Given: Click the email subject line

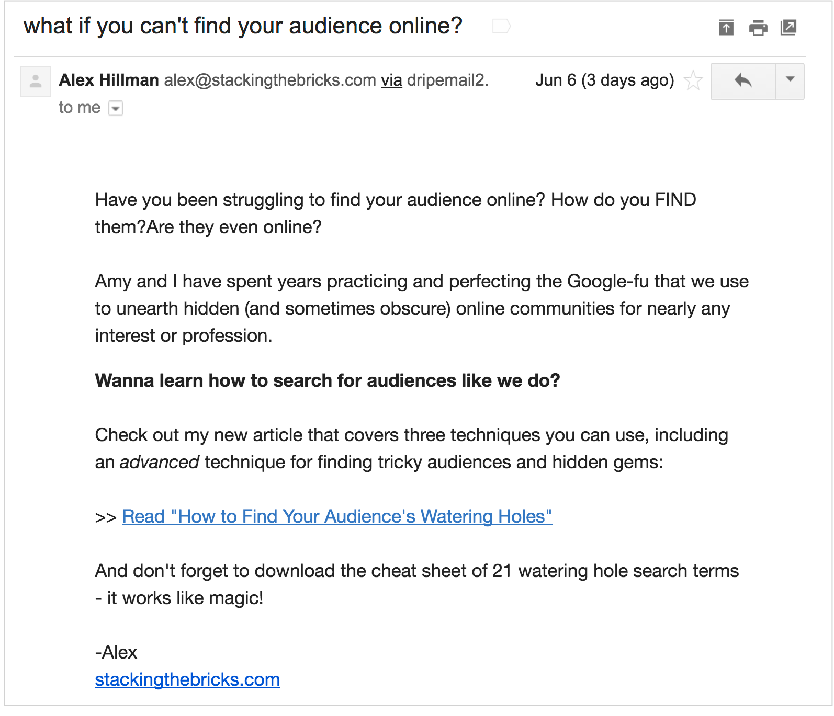Looking at the screenshot, I should [x=243, y=26].
